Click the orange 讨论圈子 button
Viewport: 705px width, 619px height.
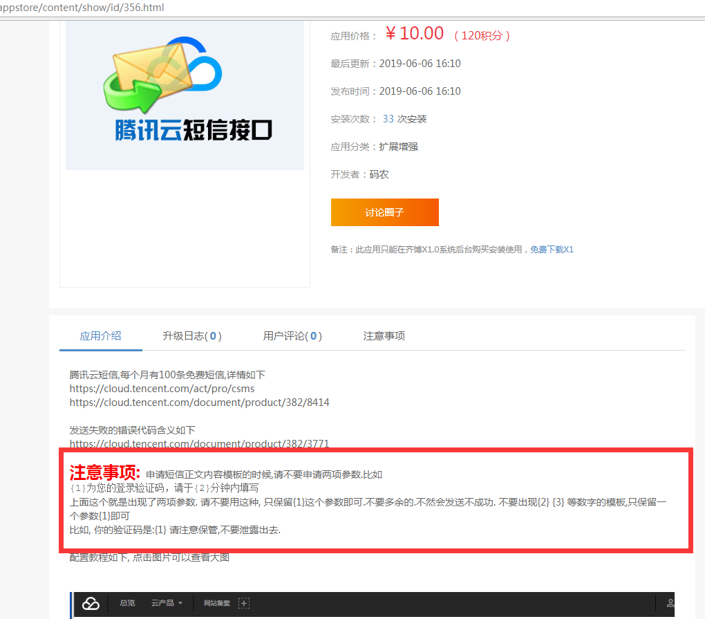pyautogui.click(x=384, y=212)
